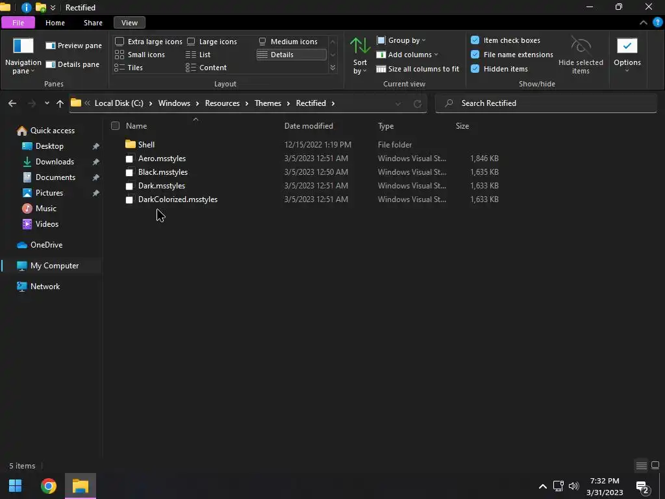Navigate to Themes in the breadcrumb
Viewport: 665px width, 499px height.
point(268,103)
